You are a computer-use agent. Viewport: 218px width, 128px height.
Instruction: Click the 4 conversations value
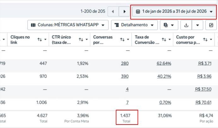[127, 89]
